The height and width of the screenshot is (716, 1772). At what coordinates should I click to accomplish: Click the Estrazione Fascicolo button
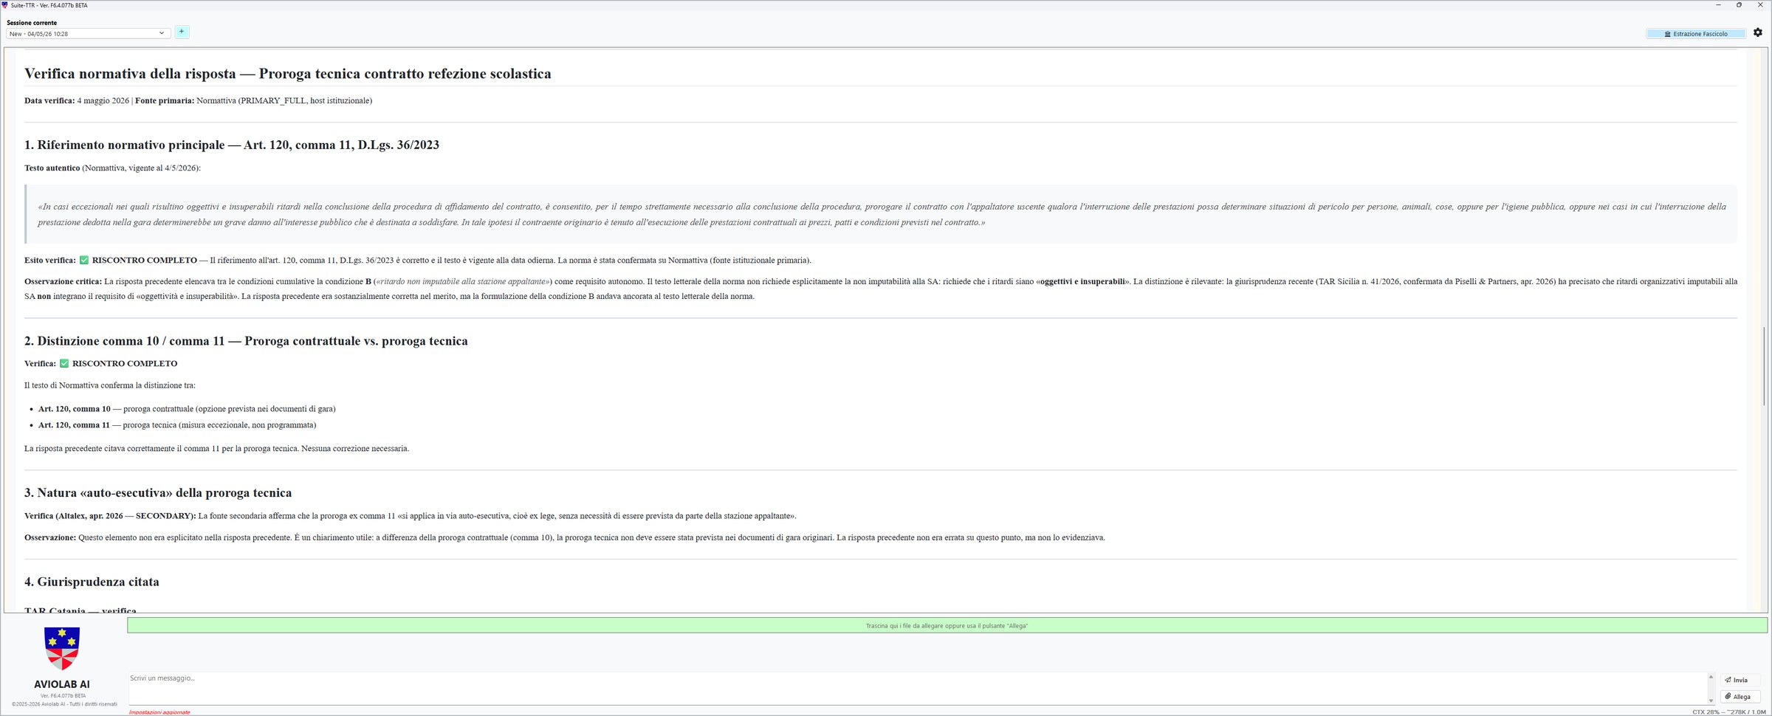[1696, 34]
